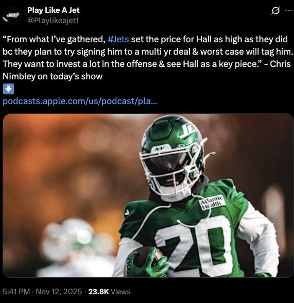
Task: Click the Nov 12, 2025 date
Action: coord(59,292)
